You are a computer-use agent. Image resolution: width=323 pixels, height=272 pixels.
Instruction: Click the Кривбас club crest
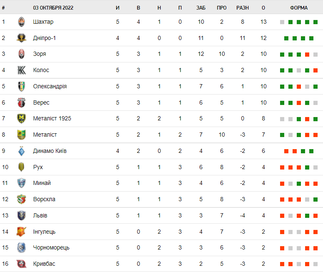(21, 264)
